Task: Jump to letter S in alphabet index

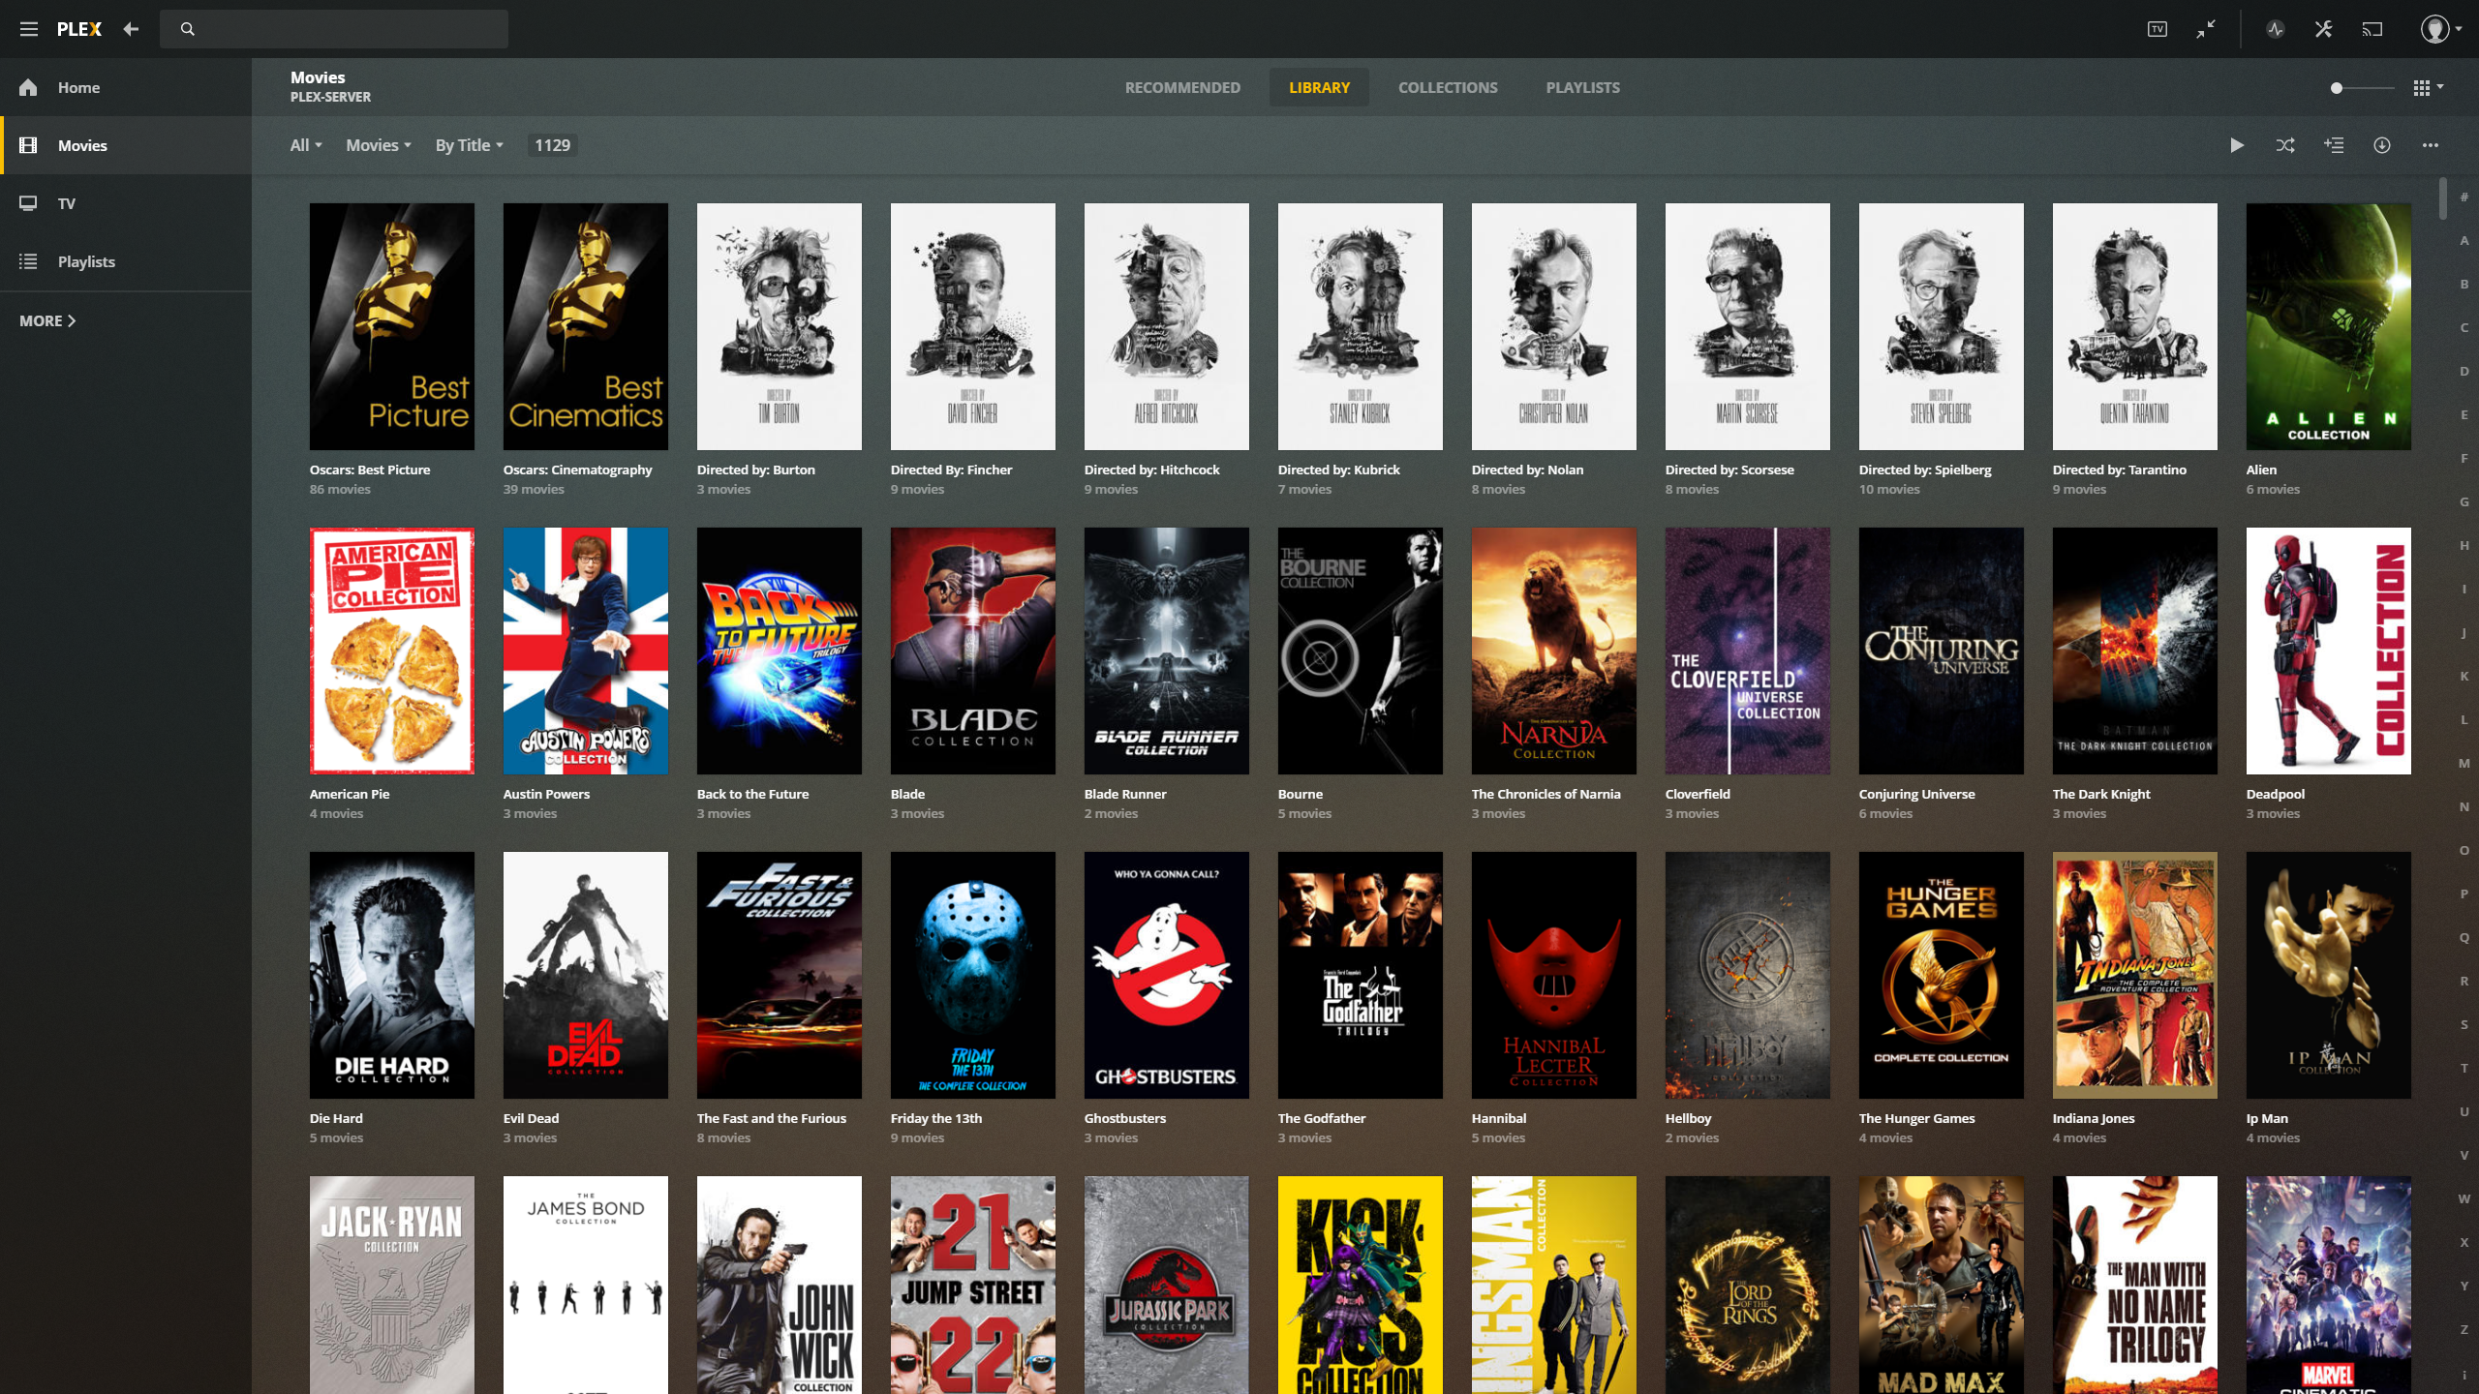Action: point(2464,1024)
